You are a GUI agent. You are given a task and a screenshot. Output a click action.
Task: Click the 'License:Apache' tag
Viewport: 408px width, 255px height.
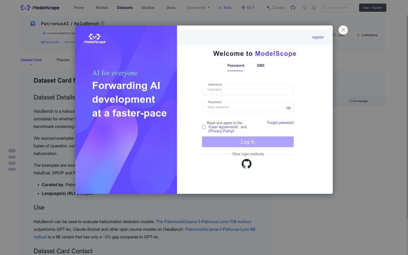[59, 33]
